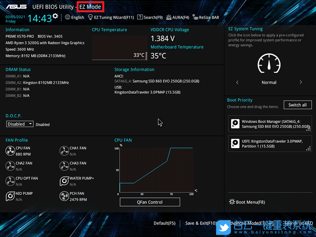
Task: Toggle the ReSize BAR option
Action: tap(206, 17)
